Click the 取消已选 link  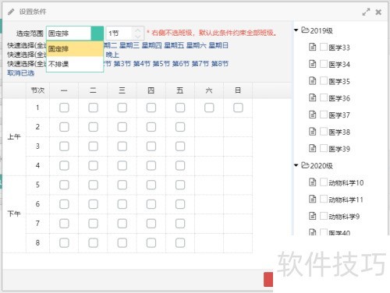click(21, 73)
